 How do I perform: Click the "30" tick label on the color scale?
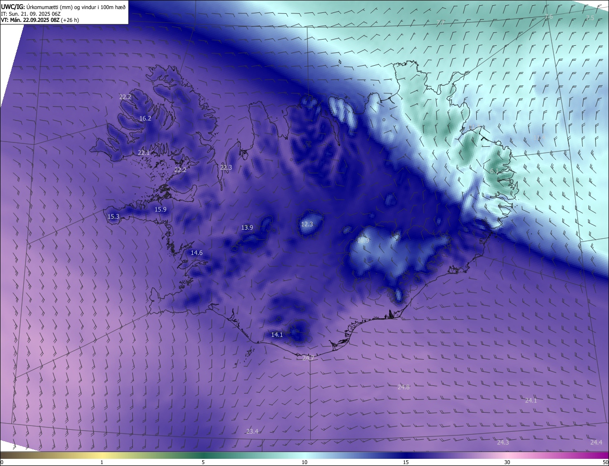click(x=507, y=462)
